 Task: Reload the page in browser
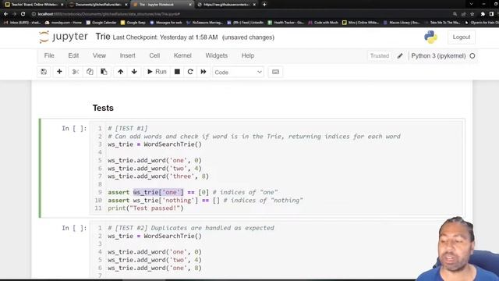(x=23, y=14)
